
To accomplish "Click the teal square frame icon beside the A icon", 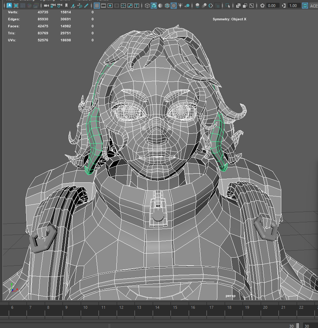I will coord(16,6).
